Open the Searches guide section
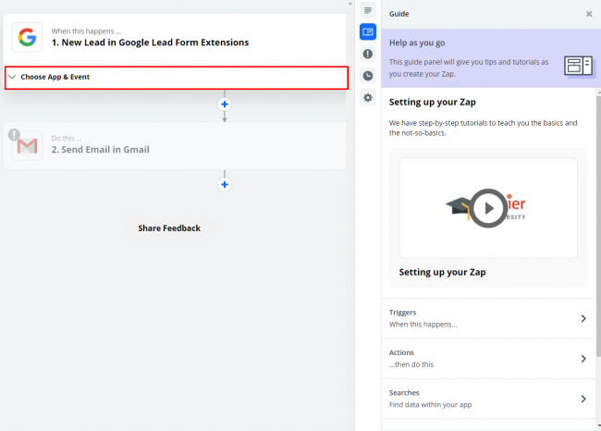This screenshot has width=601, height=431. 487,399
